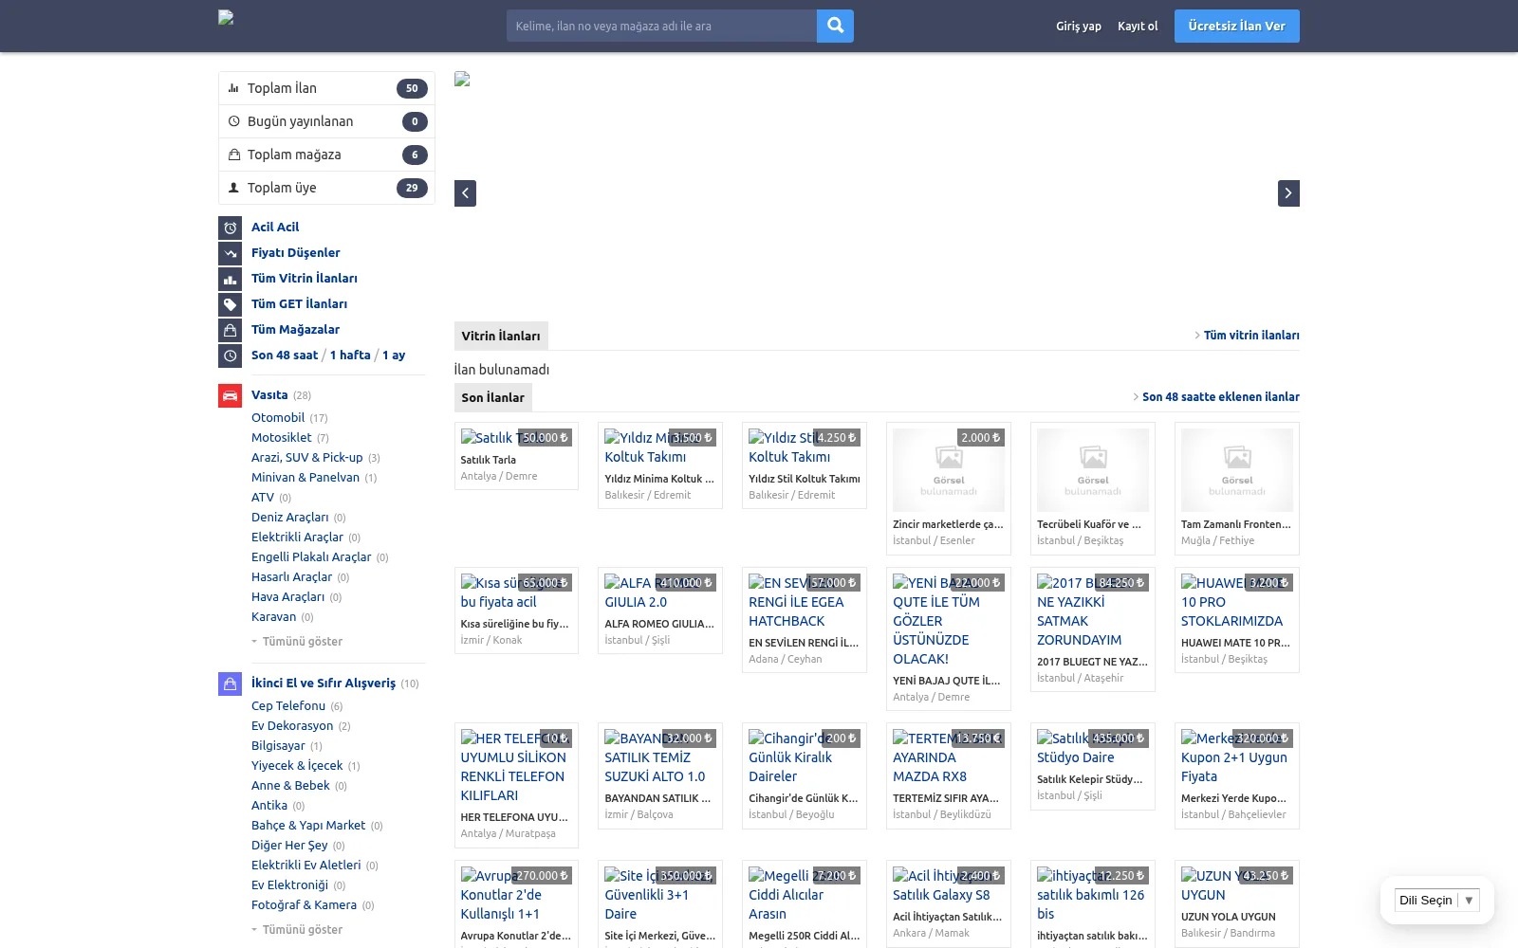Open the Otomobil category link
Viewport: 1518px width, 948px height.
(x=278, y=418)
